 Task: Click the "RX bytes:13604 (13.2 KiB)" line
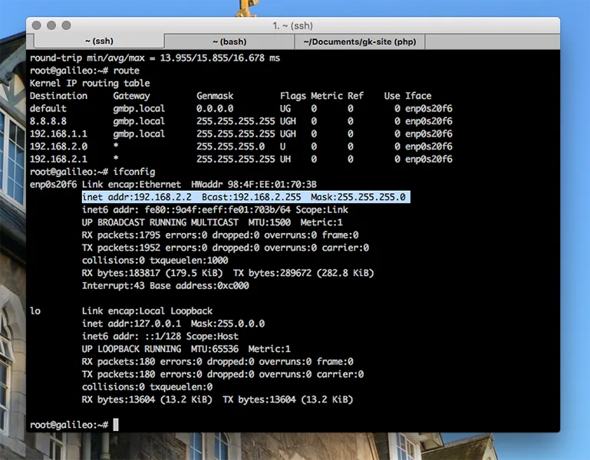point(217,399)
